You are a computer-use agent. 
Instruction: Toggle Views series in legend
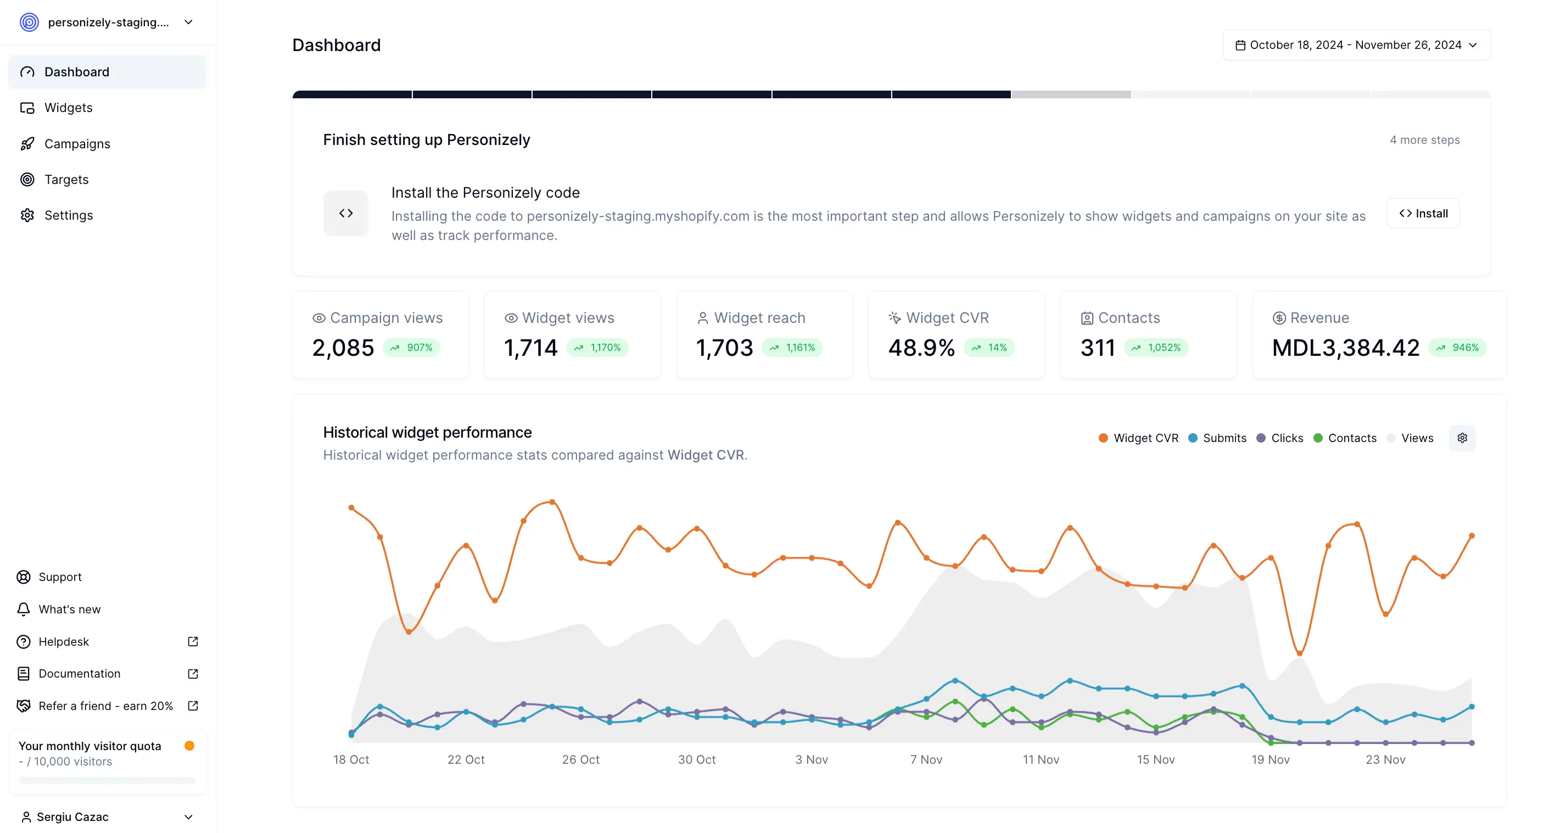pyautogui.click(x=1410, y=438)
